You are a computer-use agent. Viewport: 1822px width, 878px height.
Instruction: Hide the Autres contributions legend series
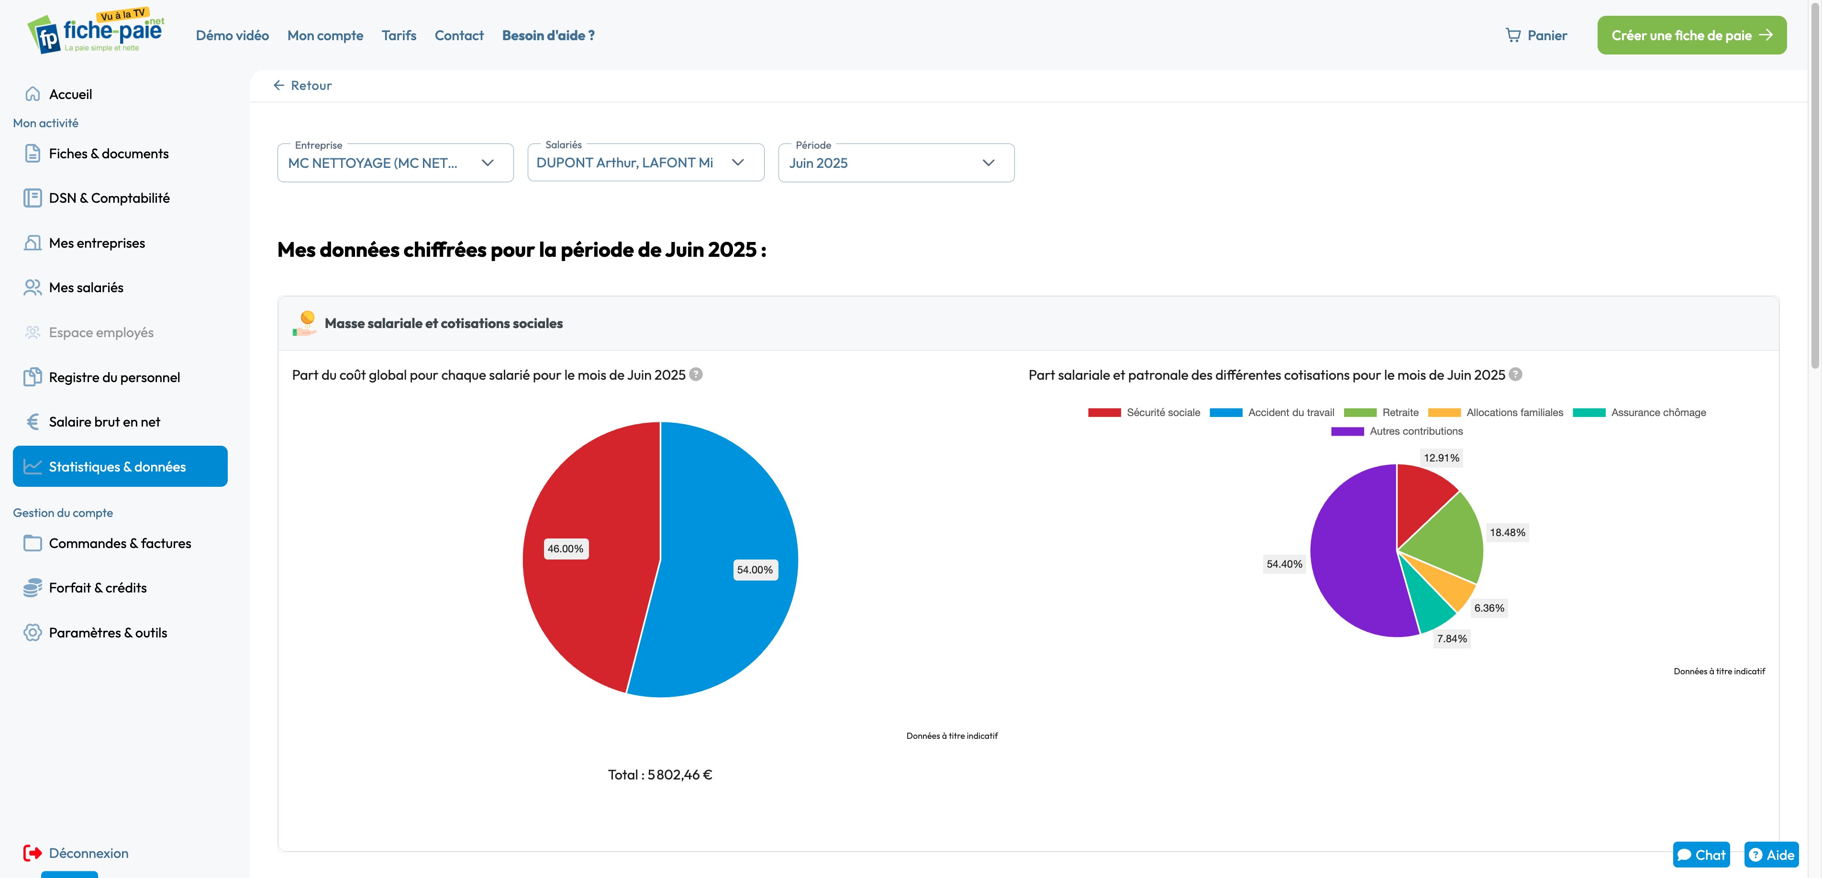1396,431
